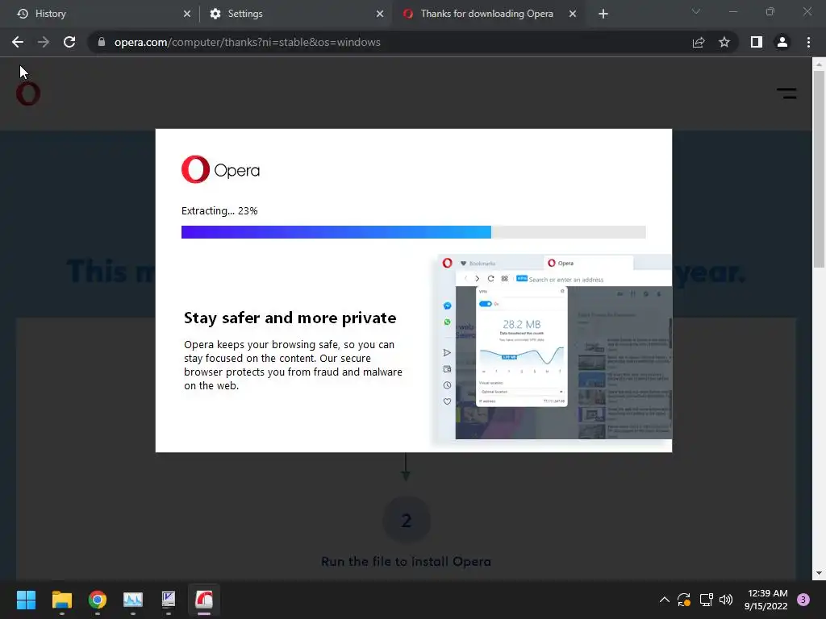Share this page via share icon
The image size is (826, 619).
click(x=699, y=42)
